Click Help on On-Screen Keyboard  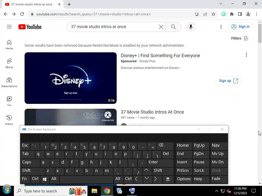click(201, 179)
